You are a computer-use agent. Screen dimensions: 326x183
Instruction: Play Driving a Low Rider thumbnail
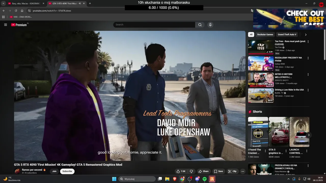(261, 95)
